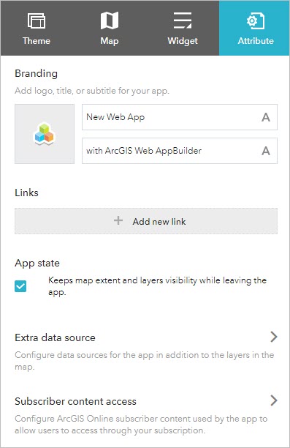Open the Extra data source section heading

pos(55,337)
